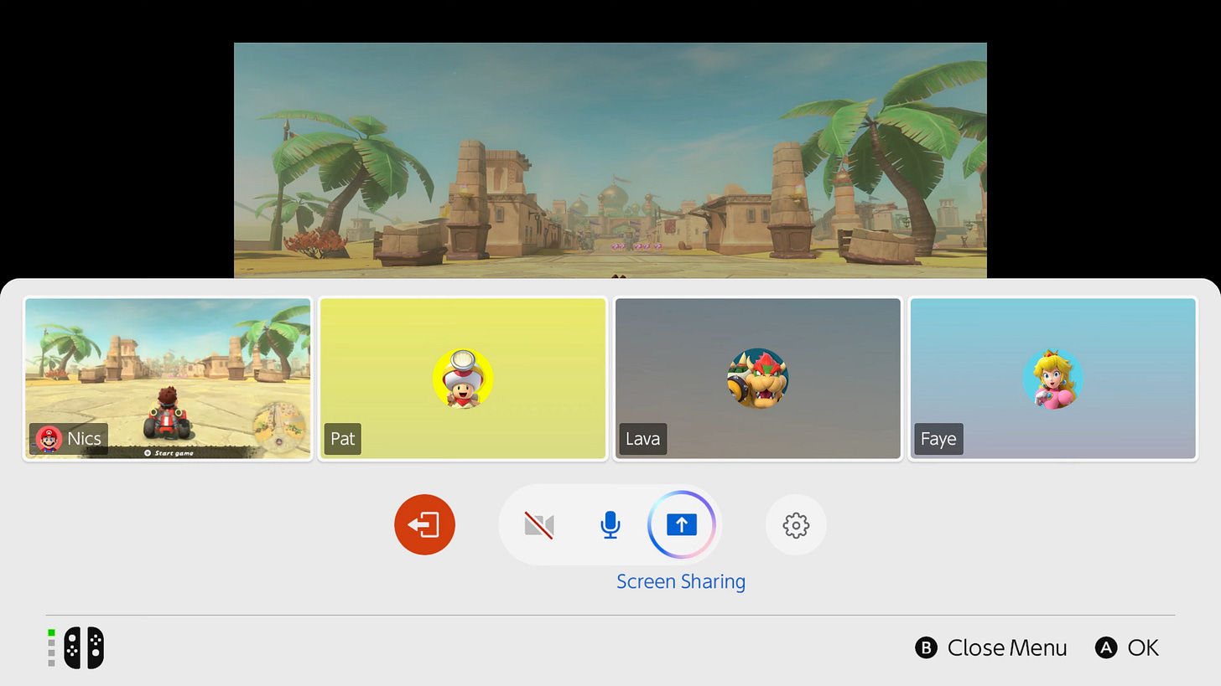This screenshot has width=1221, height=686.
Task: Click the Screen Sharing label
Action: [x=681, y=581]
